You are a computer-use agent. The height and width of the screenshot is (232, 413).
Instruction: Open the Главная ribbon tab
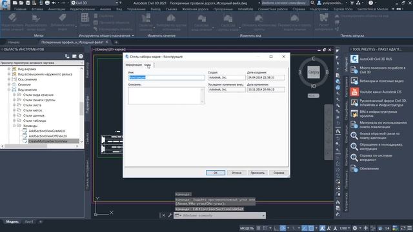click(x=20, y=9)
